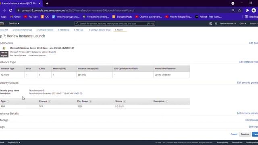
Task: Open the Freelancing bookmark
Action: click(x=96, y=17)
